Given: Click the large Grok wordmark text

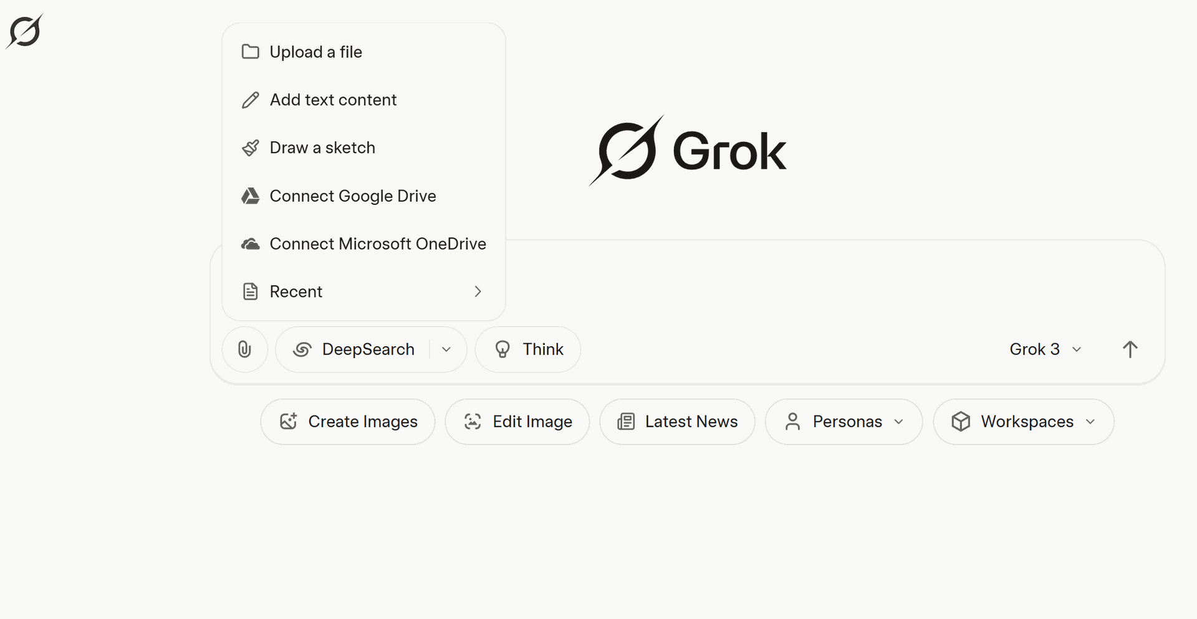Looking at the screenshot, I should (729, 151).
